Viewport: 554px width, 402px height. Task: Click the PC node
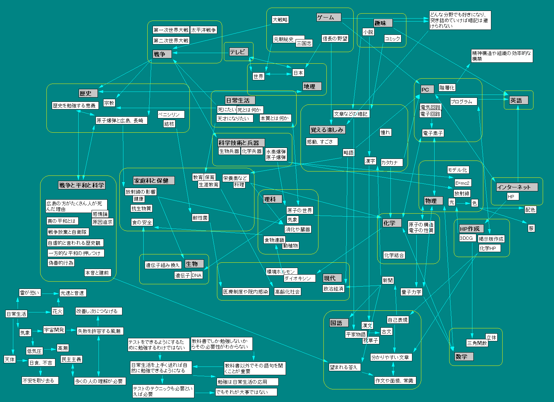pos(427,89)
